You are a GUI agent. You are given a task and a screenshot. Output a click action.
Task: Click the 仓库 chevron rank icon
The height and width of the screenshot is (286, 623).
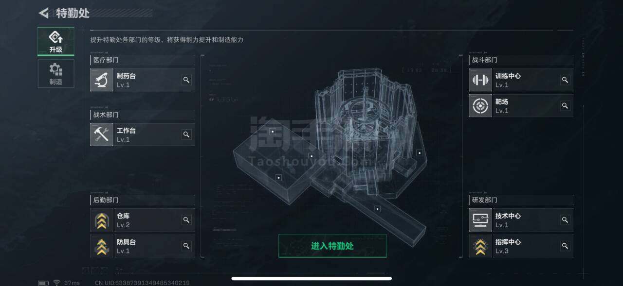click(x=102, y=220)
